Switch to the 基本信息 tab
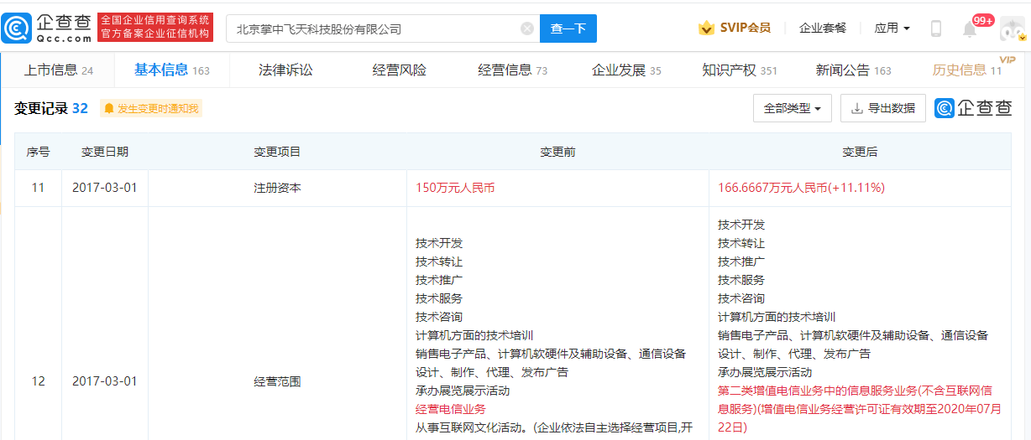 pos(171,70)
